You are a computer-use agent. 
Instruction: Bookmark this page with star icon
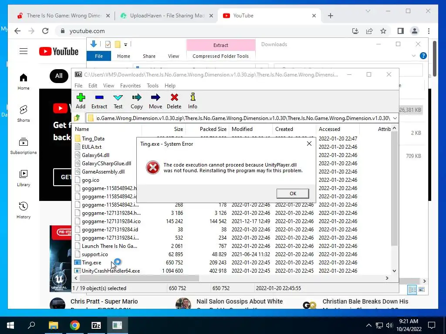[383, 31]
